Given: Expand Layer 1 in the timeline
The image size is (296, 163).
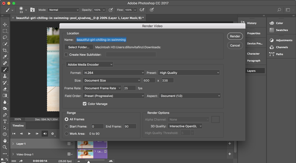Looking at the screenshot, I should coord(13,143).
